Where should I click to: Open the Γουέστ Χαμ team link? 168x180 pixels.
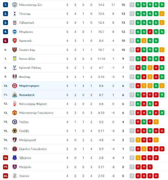click(27, 50)
